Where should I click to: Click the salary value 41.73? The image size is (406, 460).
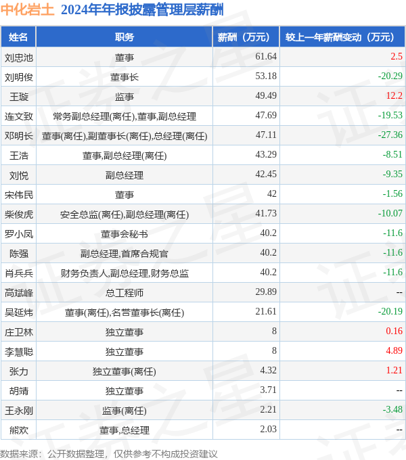[266, 213]
